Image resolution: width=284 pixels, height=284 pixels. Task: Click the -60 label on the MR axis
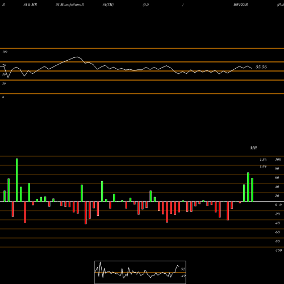click(x=277, y=232)
